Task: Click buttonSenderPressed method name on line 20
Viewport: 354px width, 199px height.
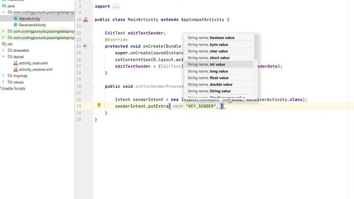Action: tap(159, 86)
